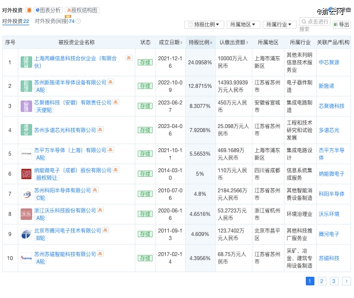The height and width of the screenshot is (298, 354).
Task: Sort by 持股比例 column header
Action: (x=200, y=42)
